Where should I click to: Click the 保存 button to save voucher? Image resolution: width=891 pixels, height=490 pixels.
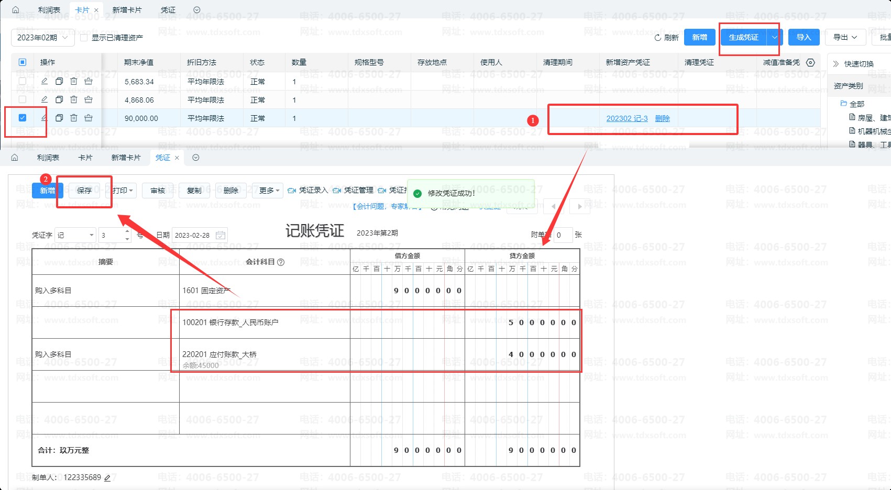pyautogui.click(x=84, y=191)
